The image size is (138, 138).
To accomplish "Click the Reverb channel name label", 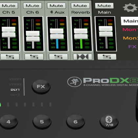I will point(80,12).
